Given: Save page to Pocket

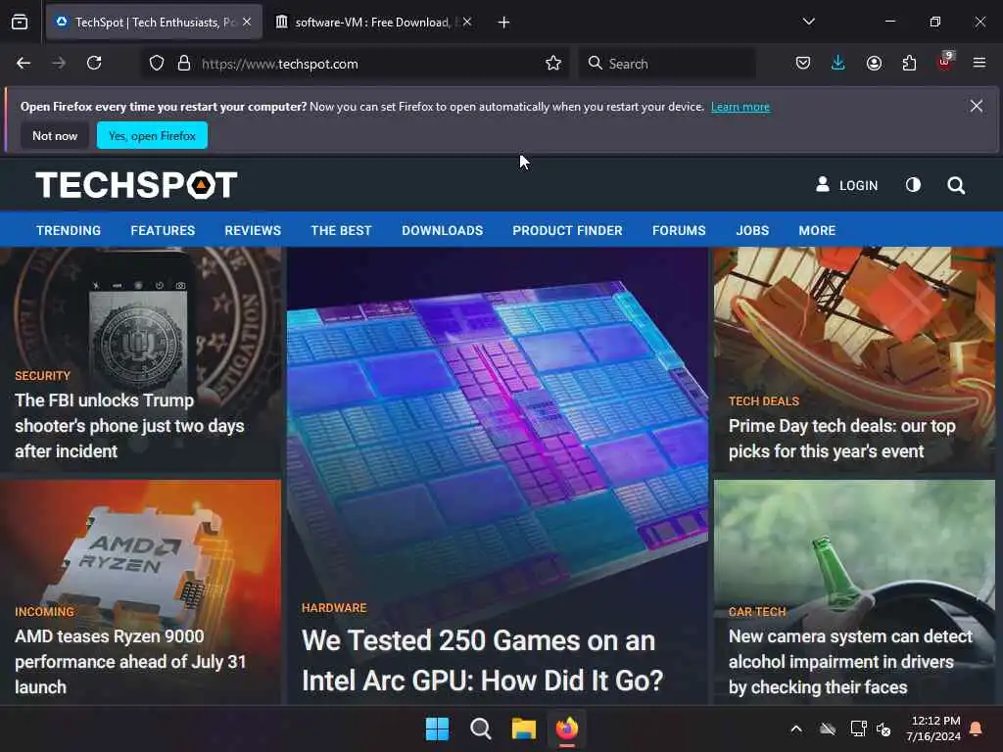Looking at the screenshot, I should (x=803, y=64).
